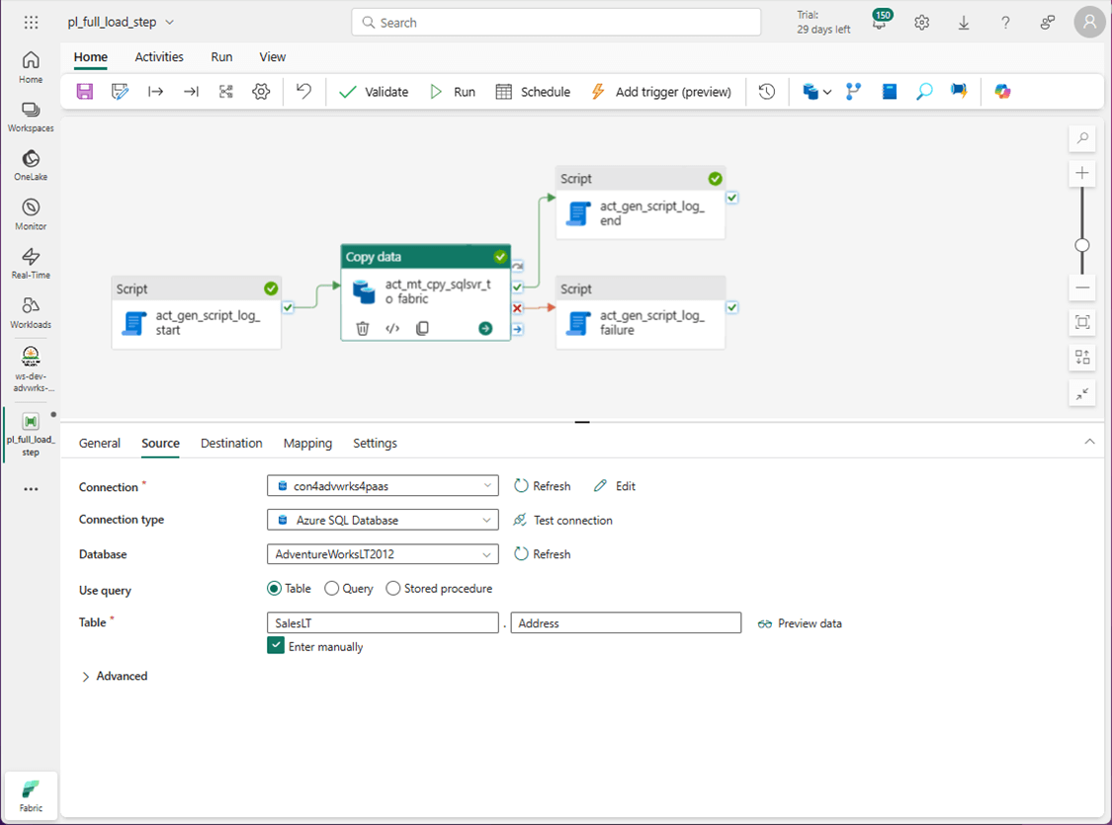
Task: Click Preview data
Action: (800, 623)
